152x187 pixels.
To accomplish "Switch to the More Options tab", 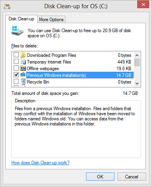I will (x=51, y=20).
